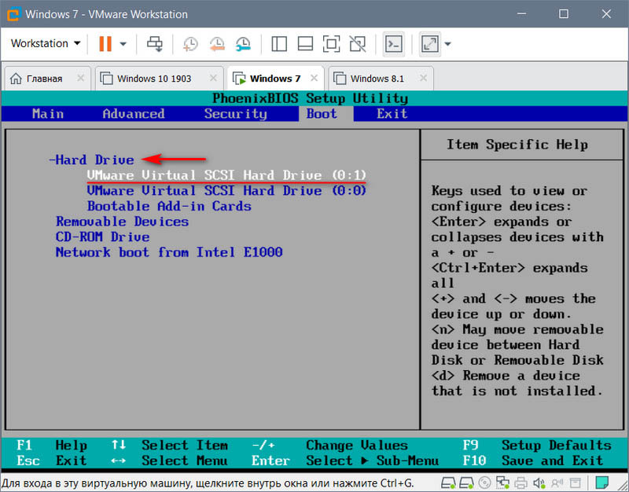Select VMware Virtual SCSI Hard Drive (0:0)
The image size is (629, 492).
pos(226,190)
